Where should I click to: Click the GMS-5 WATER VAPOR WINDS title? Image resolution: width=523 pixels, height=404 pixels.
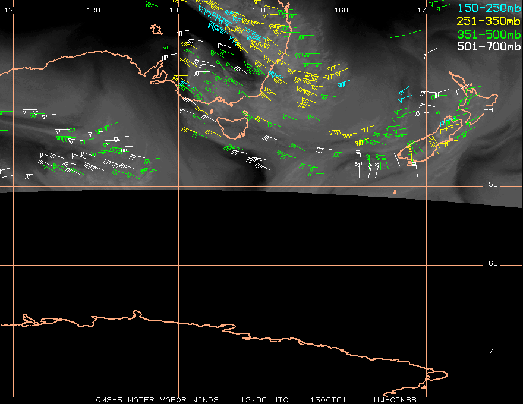click(x=157, y=400)
